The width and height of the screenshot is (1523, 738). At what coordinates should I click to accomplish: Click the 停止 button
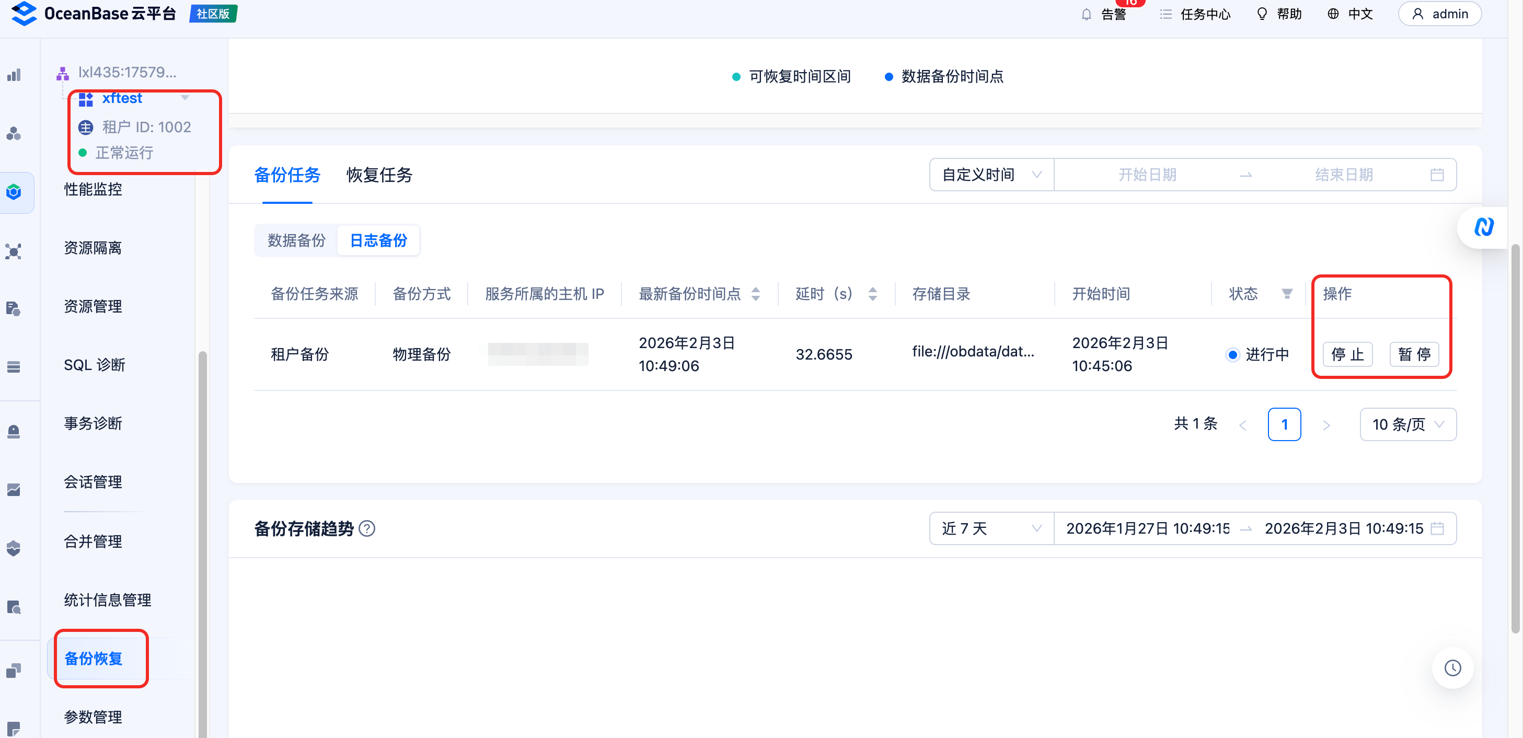pyautogui.click(x=1347, y=354)
